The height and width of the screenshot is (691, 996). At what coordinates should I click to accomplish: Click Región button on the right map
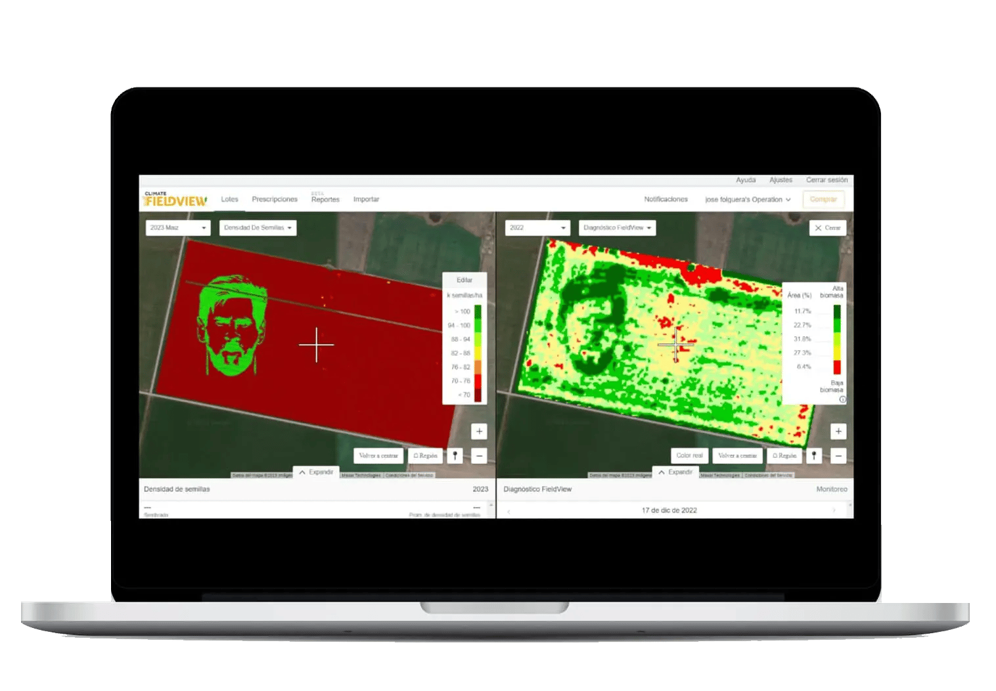tap(784, 456)
